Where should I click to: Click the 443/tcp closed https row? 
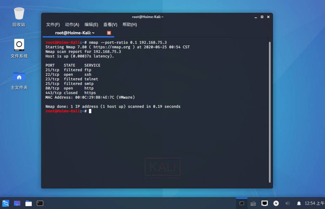(x=71, y=93)
